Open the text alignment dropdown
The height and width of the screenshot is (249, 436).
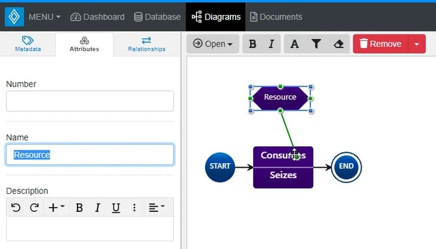157,207
